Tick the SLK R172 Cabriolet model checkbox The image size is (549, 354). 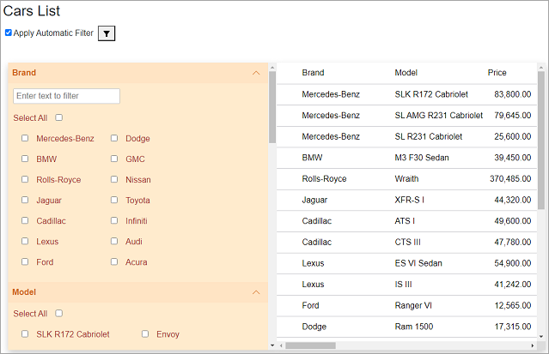click(25, 333)
